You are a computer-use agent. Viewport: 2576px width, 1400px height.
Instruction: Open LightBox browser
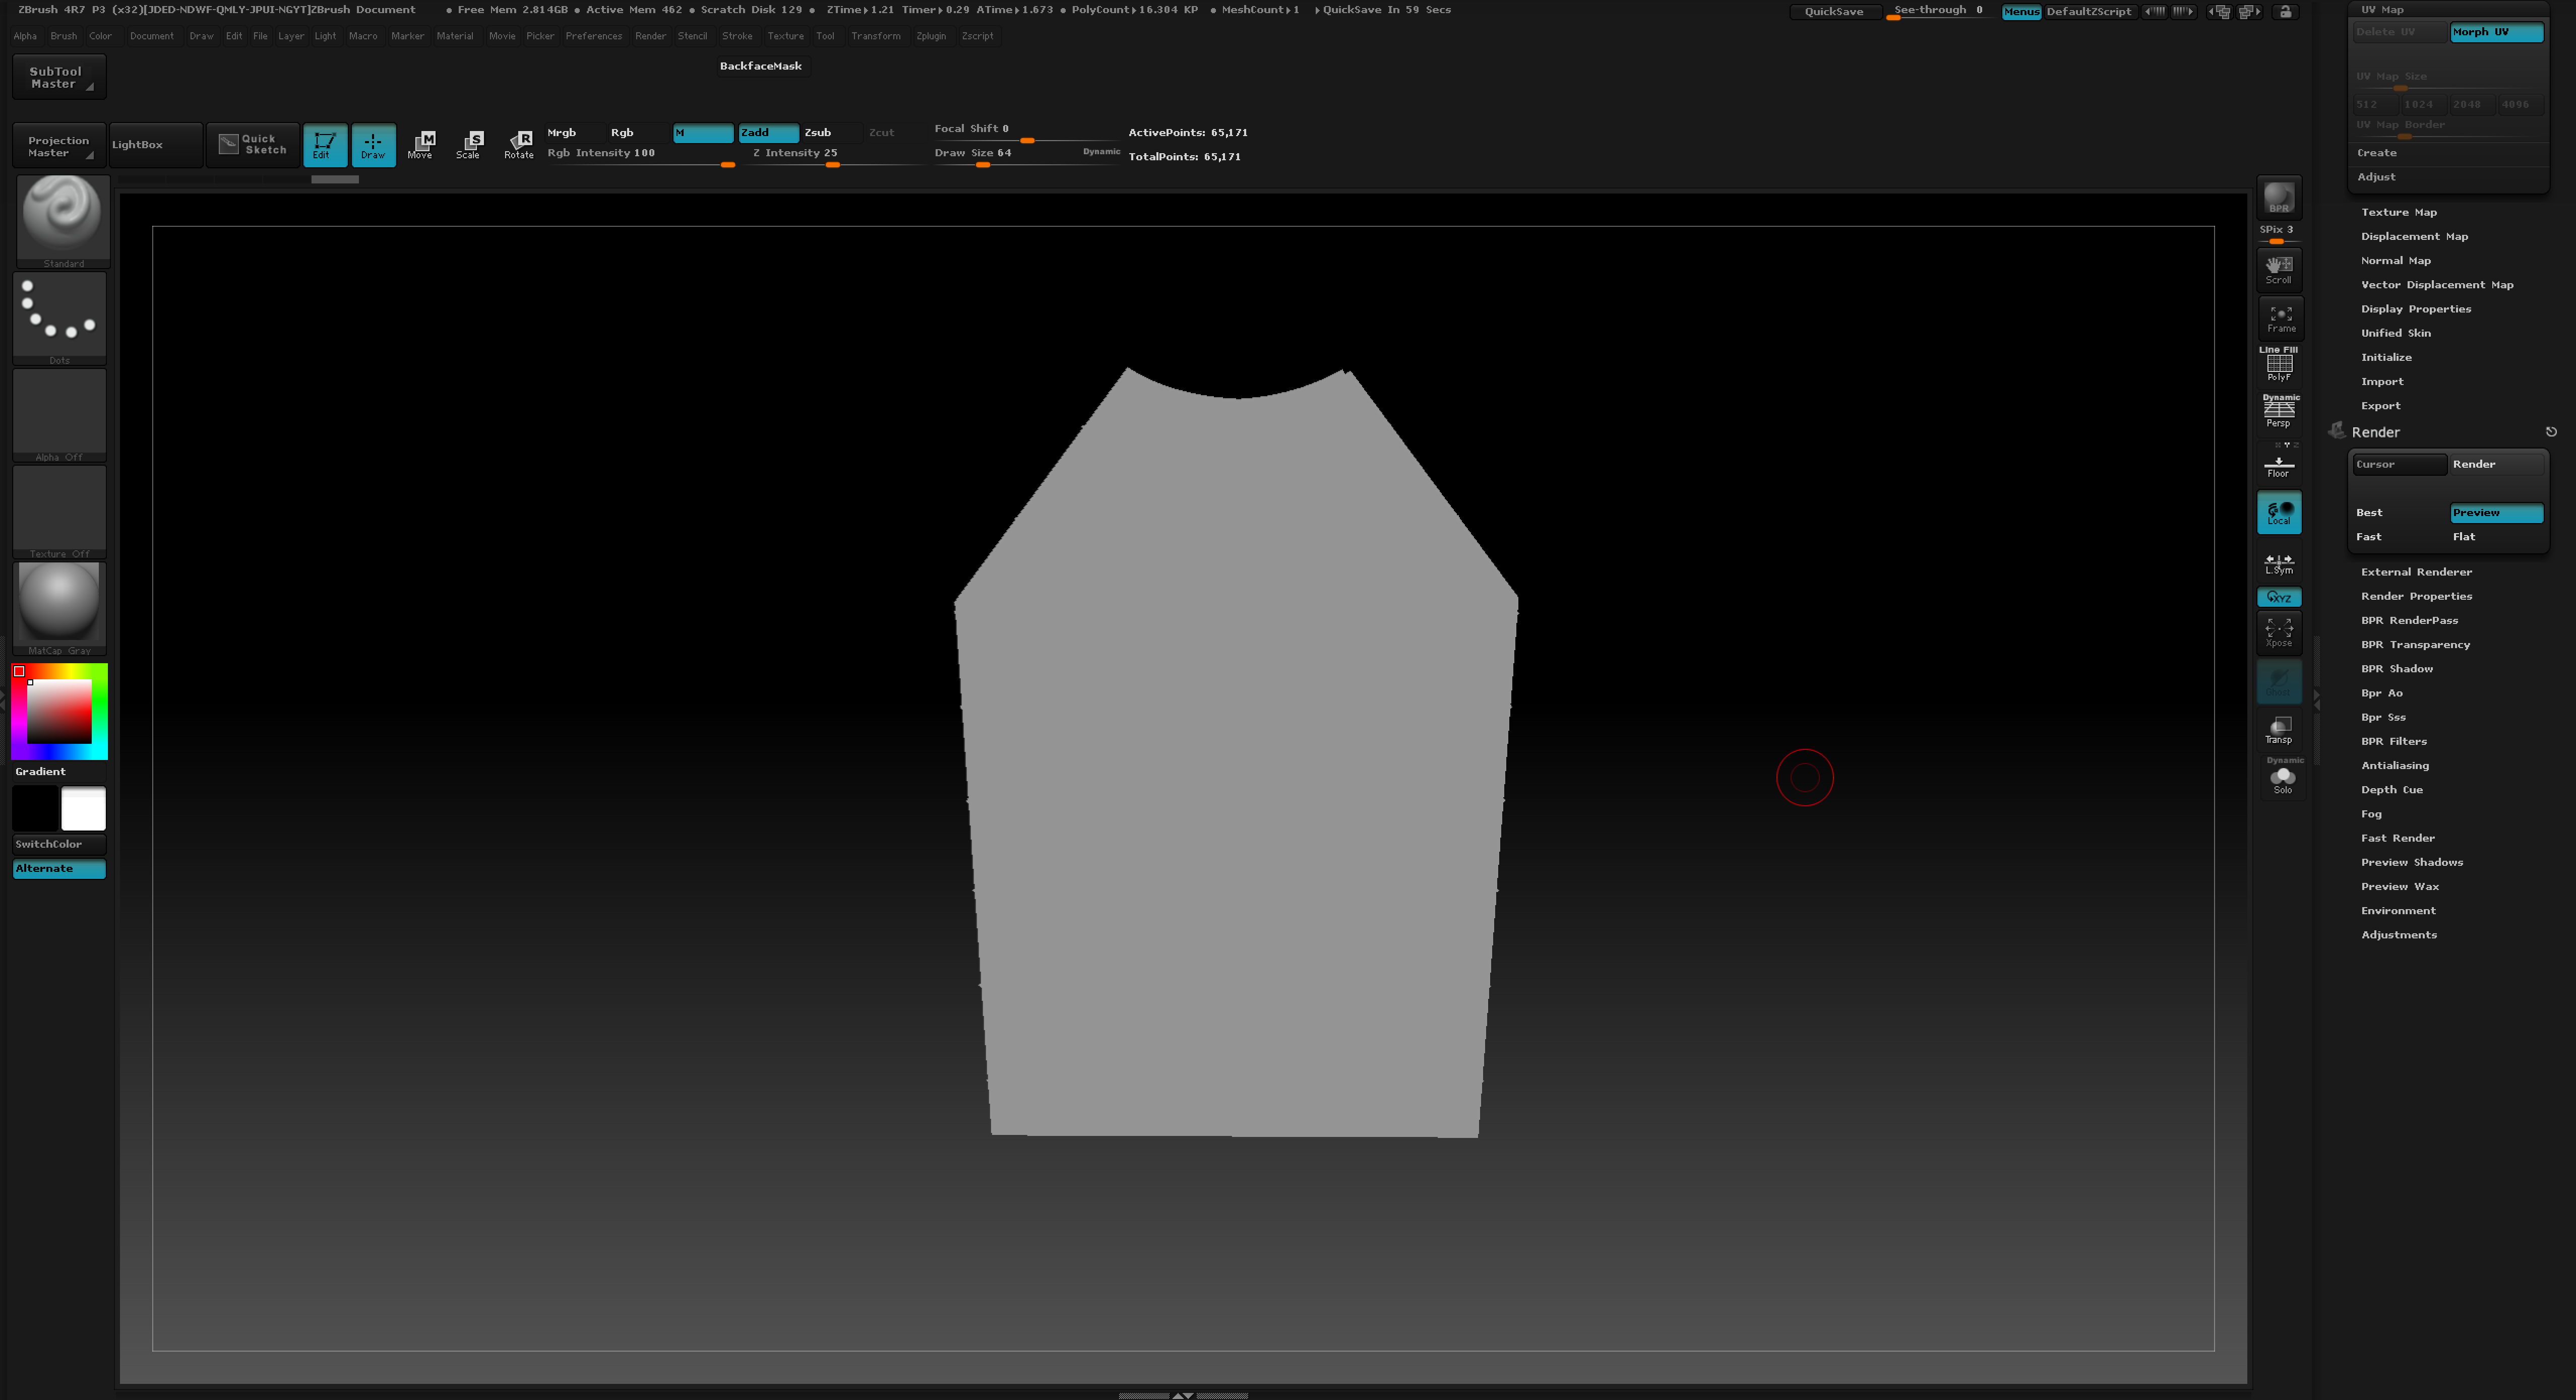(155, 145)
